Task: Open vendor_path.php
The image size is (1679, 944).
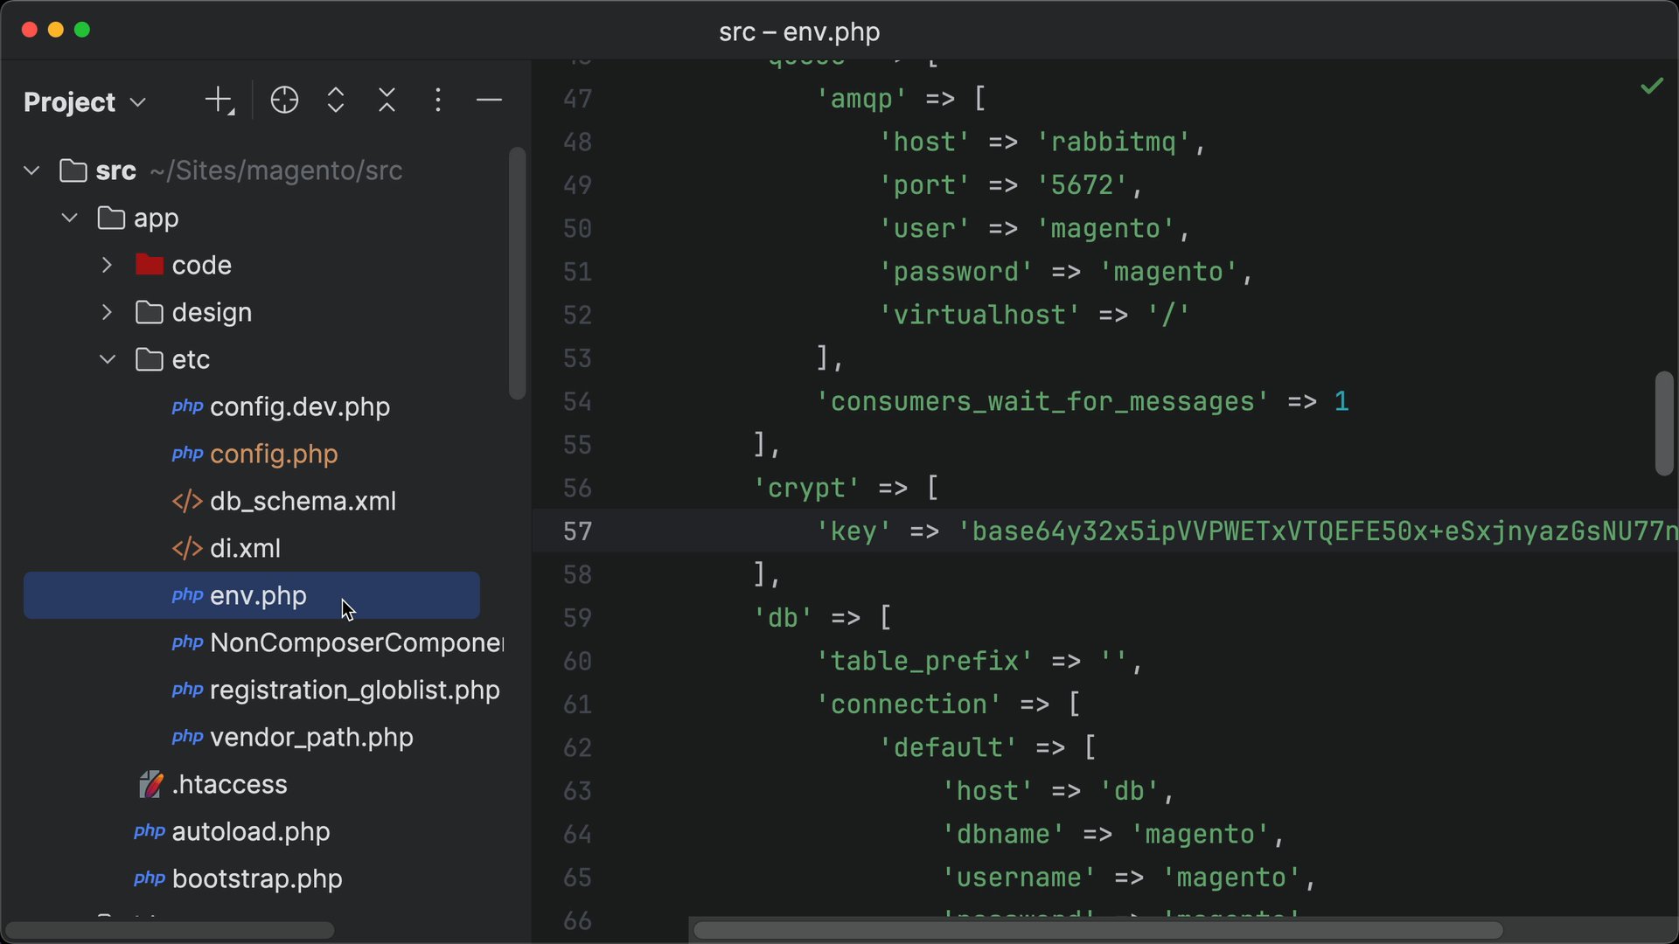Action: 311,737
